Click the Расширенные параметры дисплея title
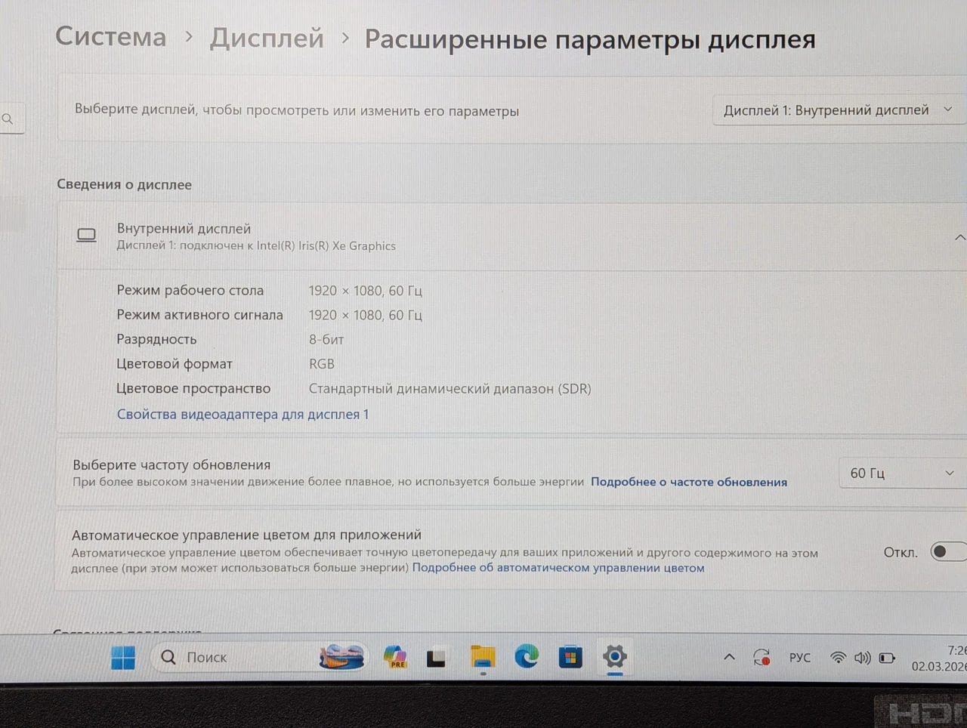 click(590, 39)
